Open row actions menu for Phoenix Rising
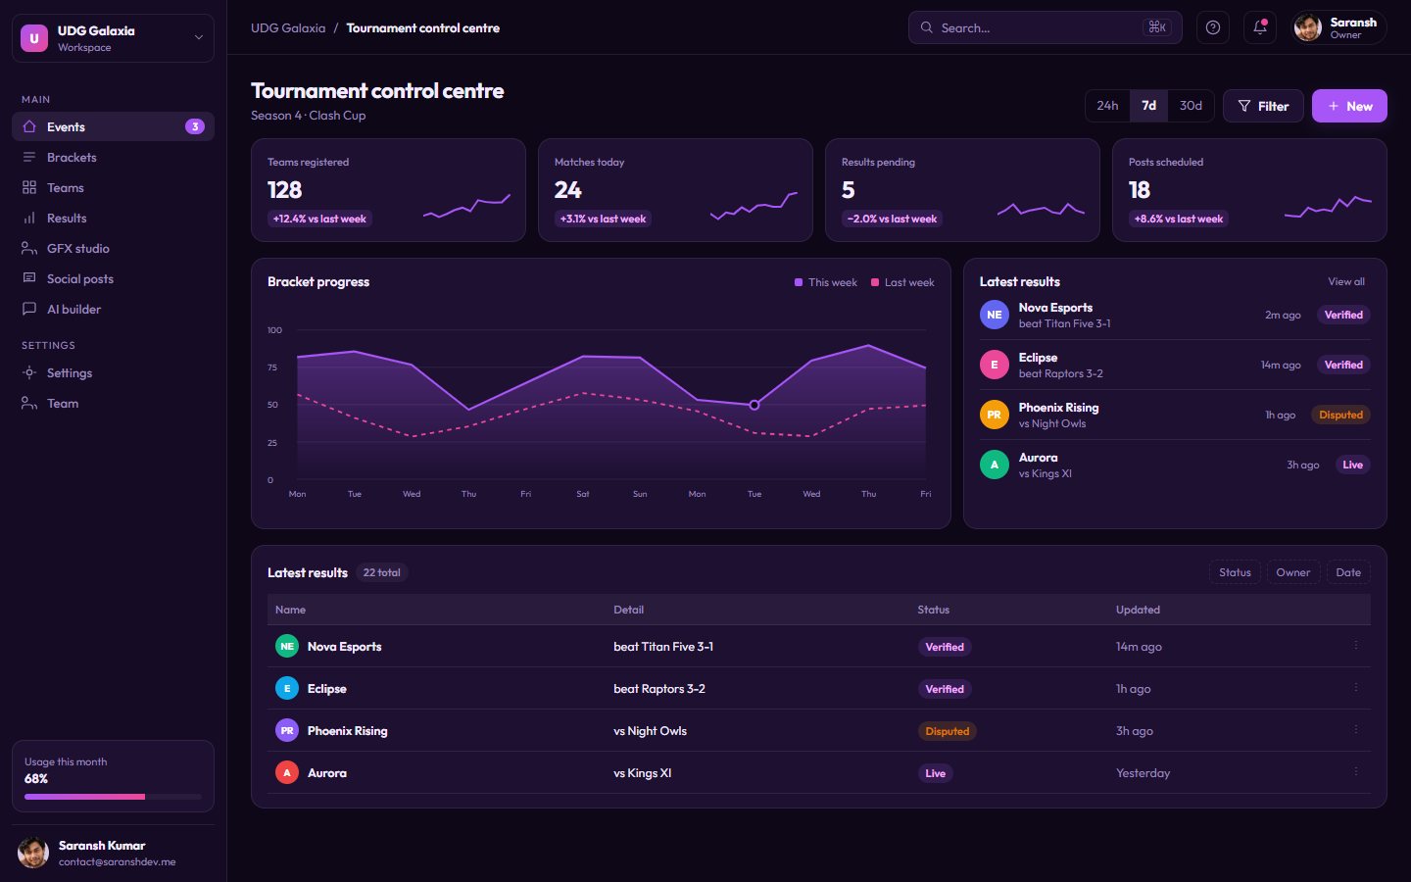The width and height of the screenshot is (1411, 882). pos(1356,730)
